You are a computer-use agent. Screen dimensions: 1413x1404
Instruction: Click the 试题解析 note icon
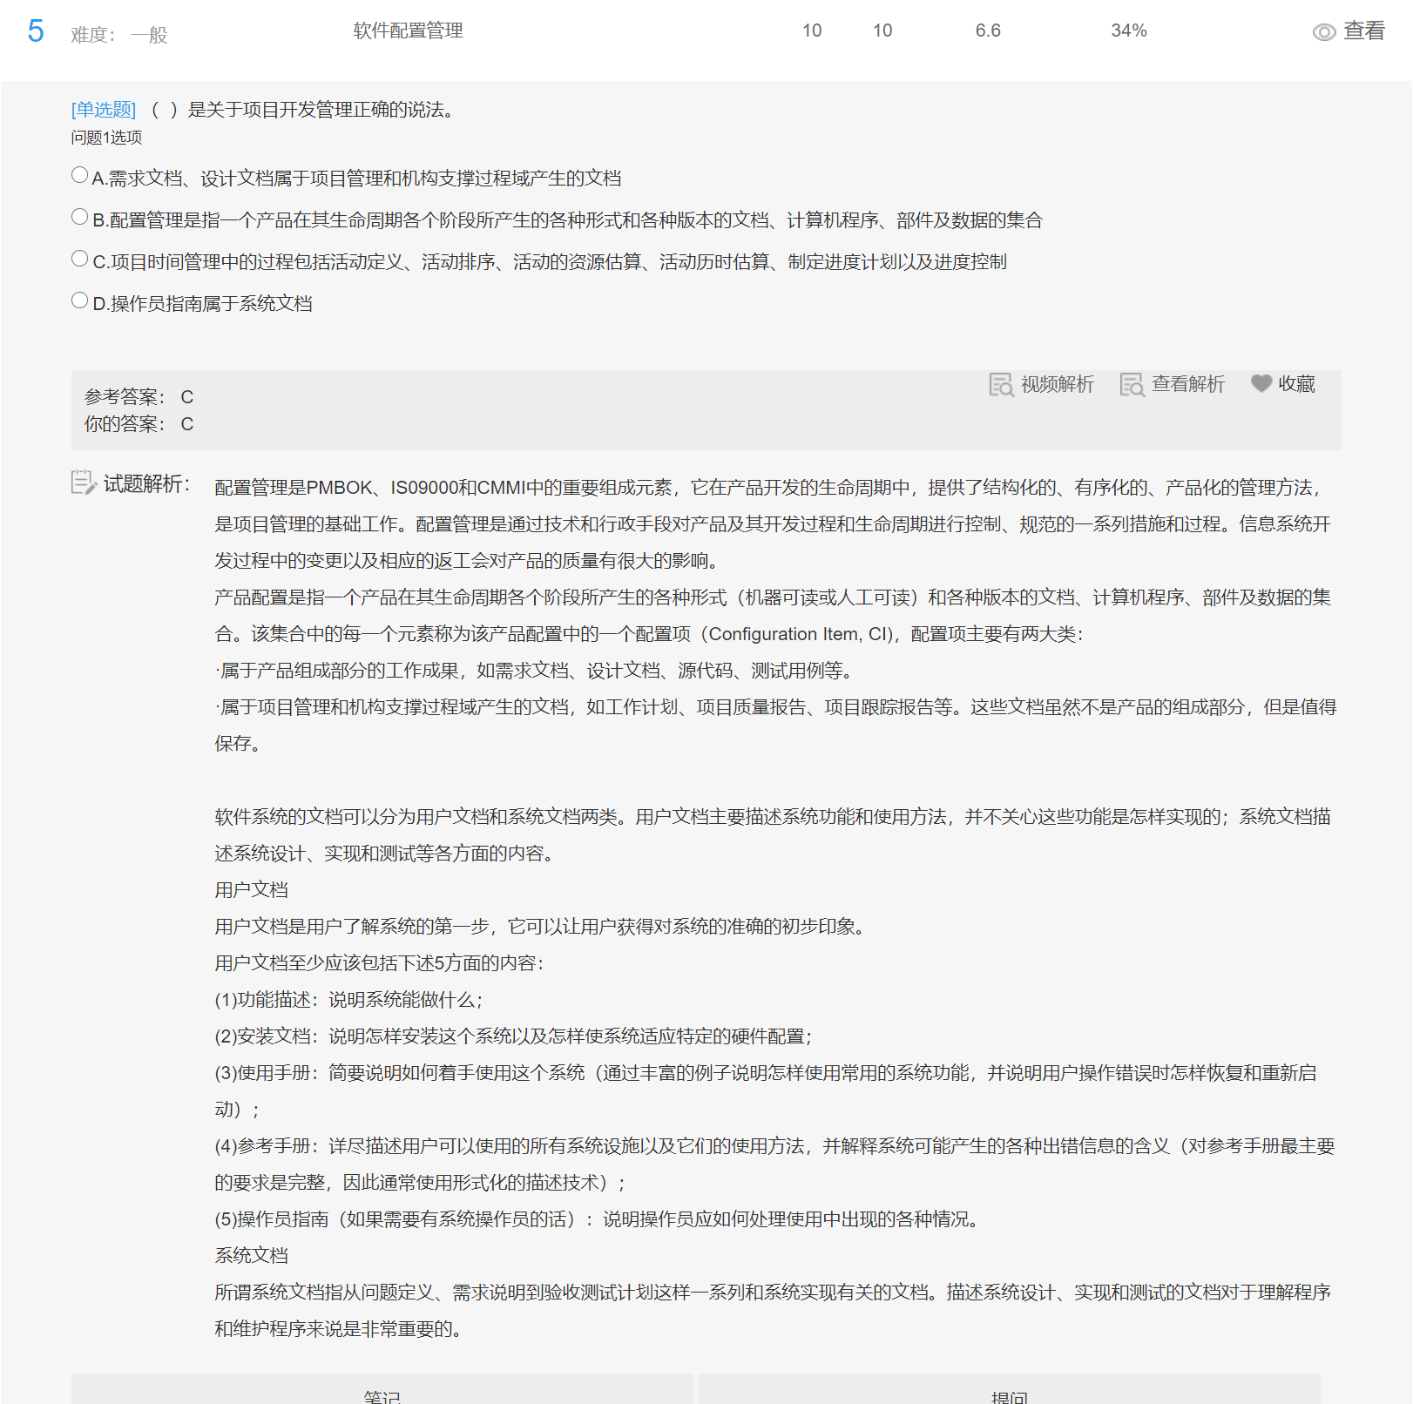(84, 483)
